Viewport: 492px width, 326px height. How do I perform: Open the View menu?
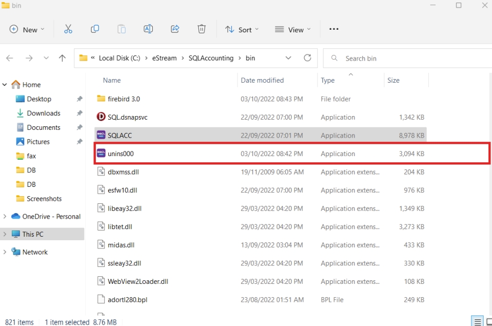(293, 29)
